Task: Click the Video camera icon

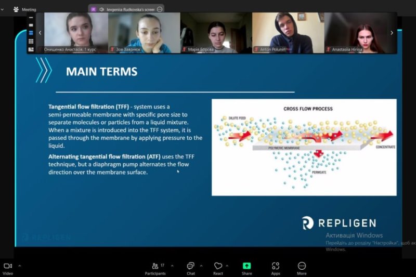Action: (8, 266)
